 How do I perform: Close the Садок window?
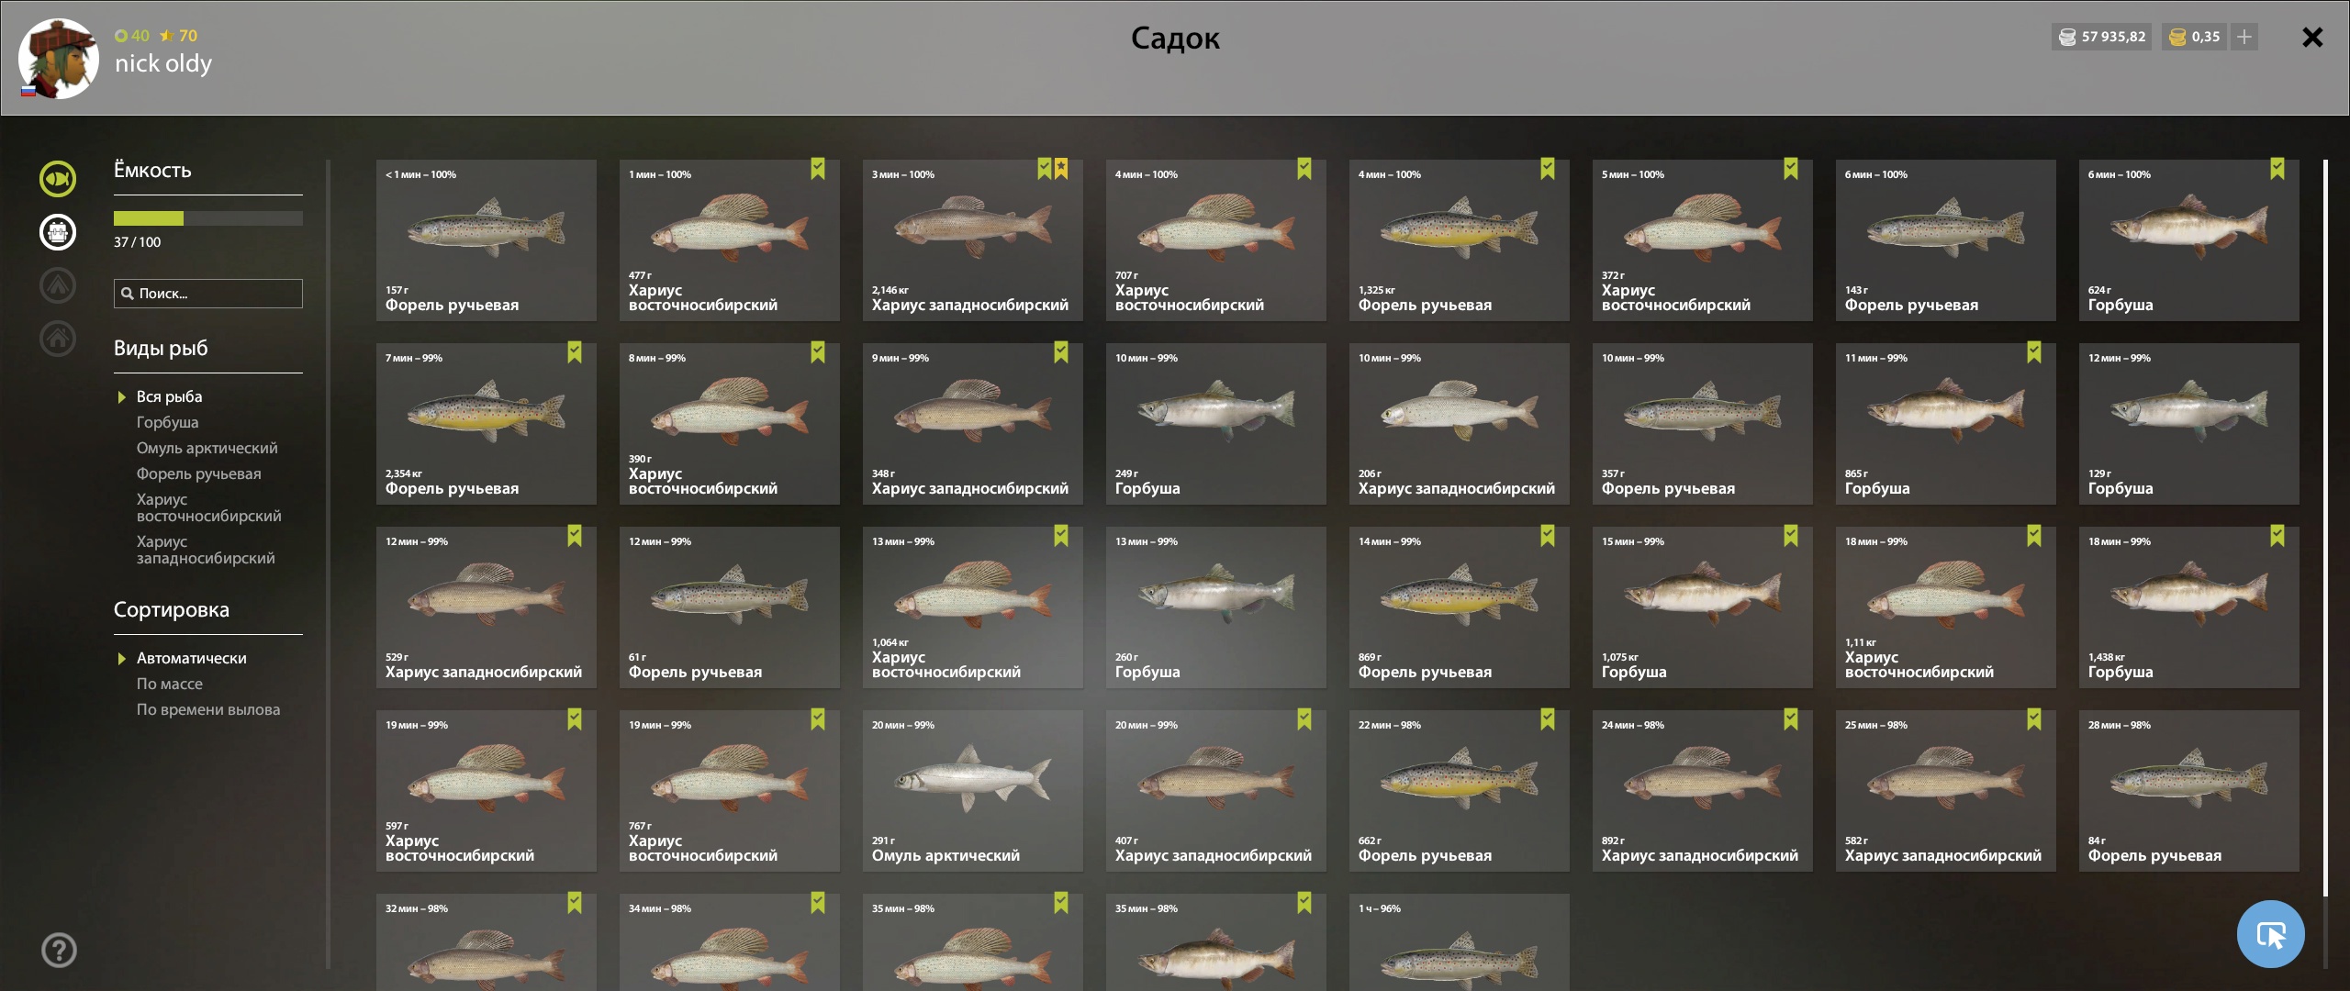pyautogui.click(x=2312, y=37)
